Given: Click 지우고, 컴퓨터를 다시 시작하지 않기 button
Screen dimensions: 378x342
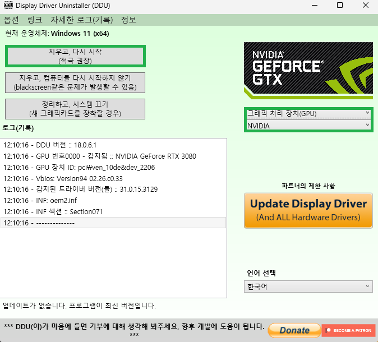Looking at the screenshot, I should pyautogui.click(x=75, y=82).
